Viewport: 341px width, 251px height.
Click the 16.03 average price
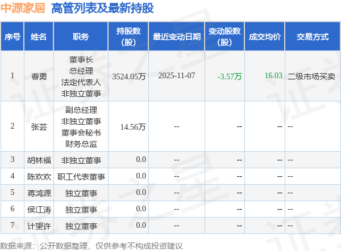tap(273, 76)
